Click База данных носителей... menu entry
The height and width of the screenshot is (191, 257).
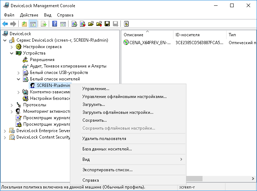[107, 149]
